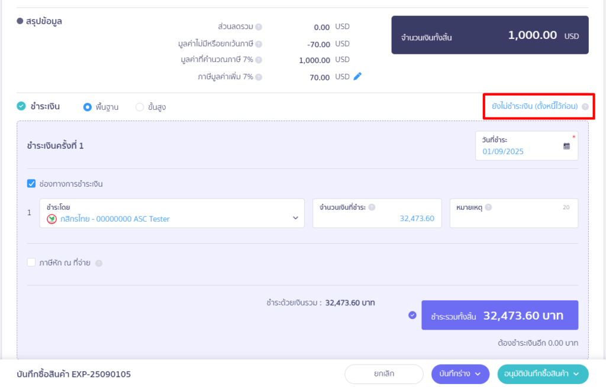Click help icon next to หมายเหตุ label

click(x=489, y=207)
